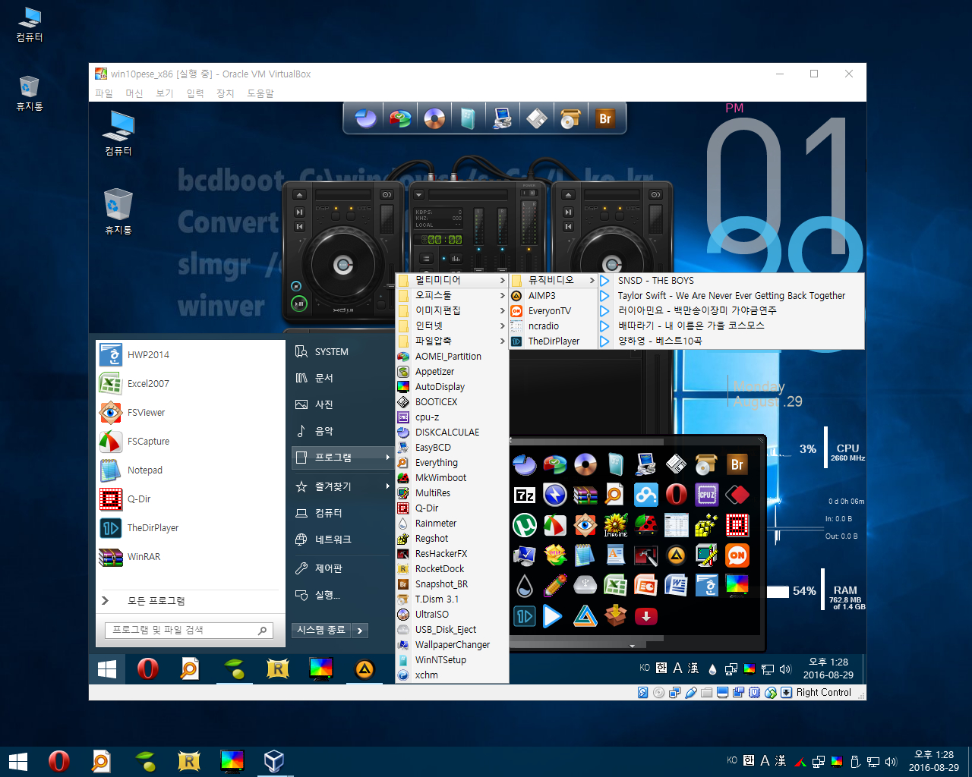The height and width of the screenshot is (777, 972).
Task: Launch Imagine sunflower icon in launcher grid
Action: click(616, 525)
